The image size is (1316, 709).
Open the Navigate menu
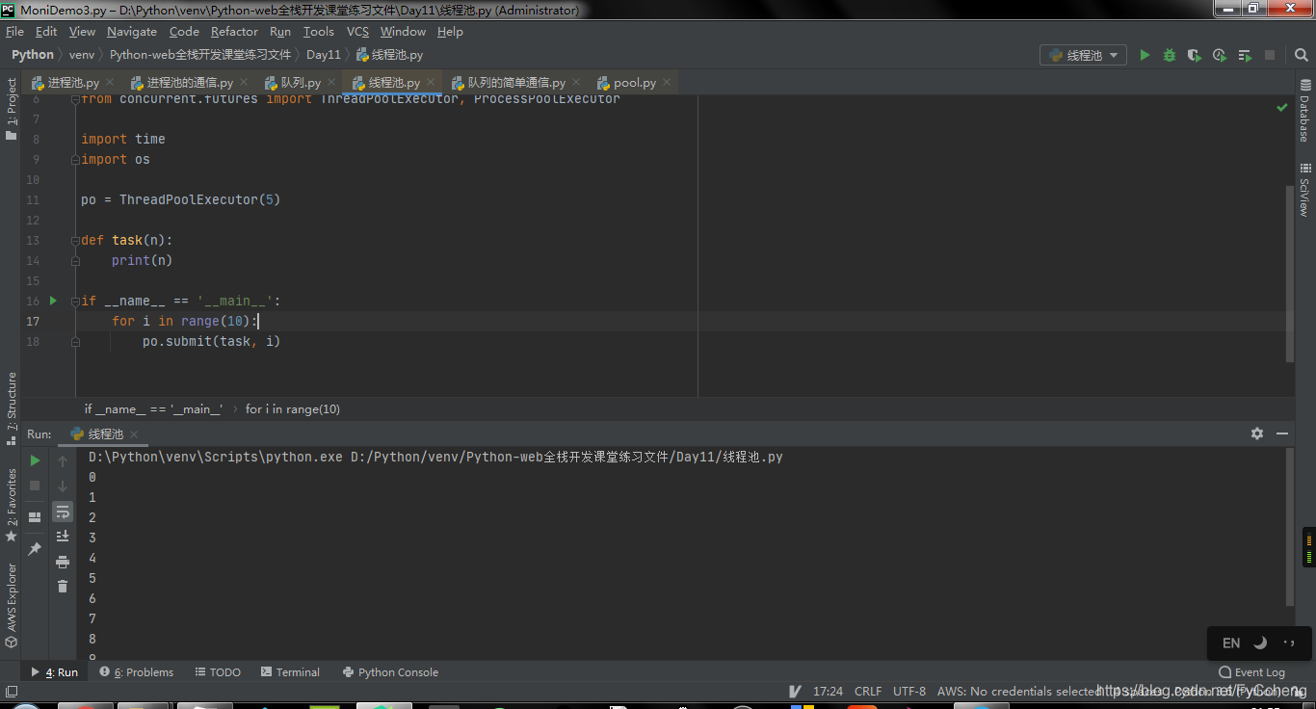pos(132,32)
